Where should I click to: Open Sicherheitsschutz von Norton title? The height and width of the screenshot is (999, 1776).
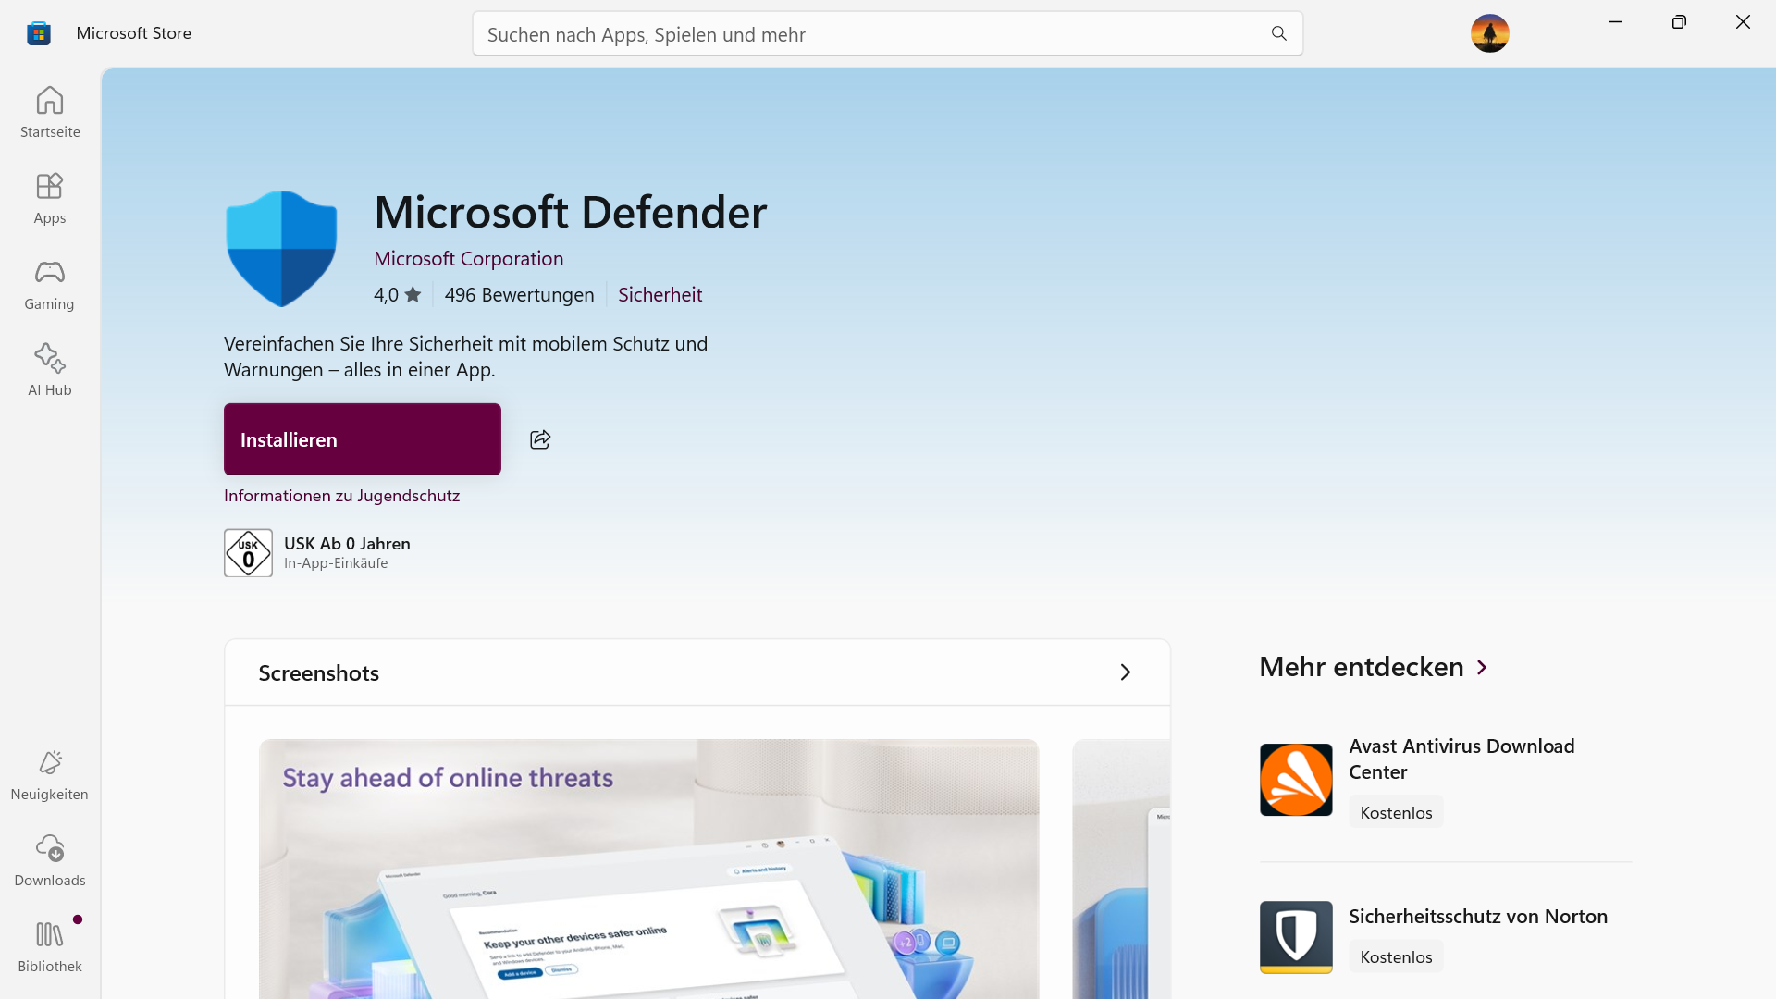[x=1478, y=916]
